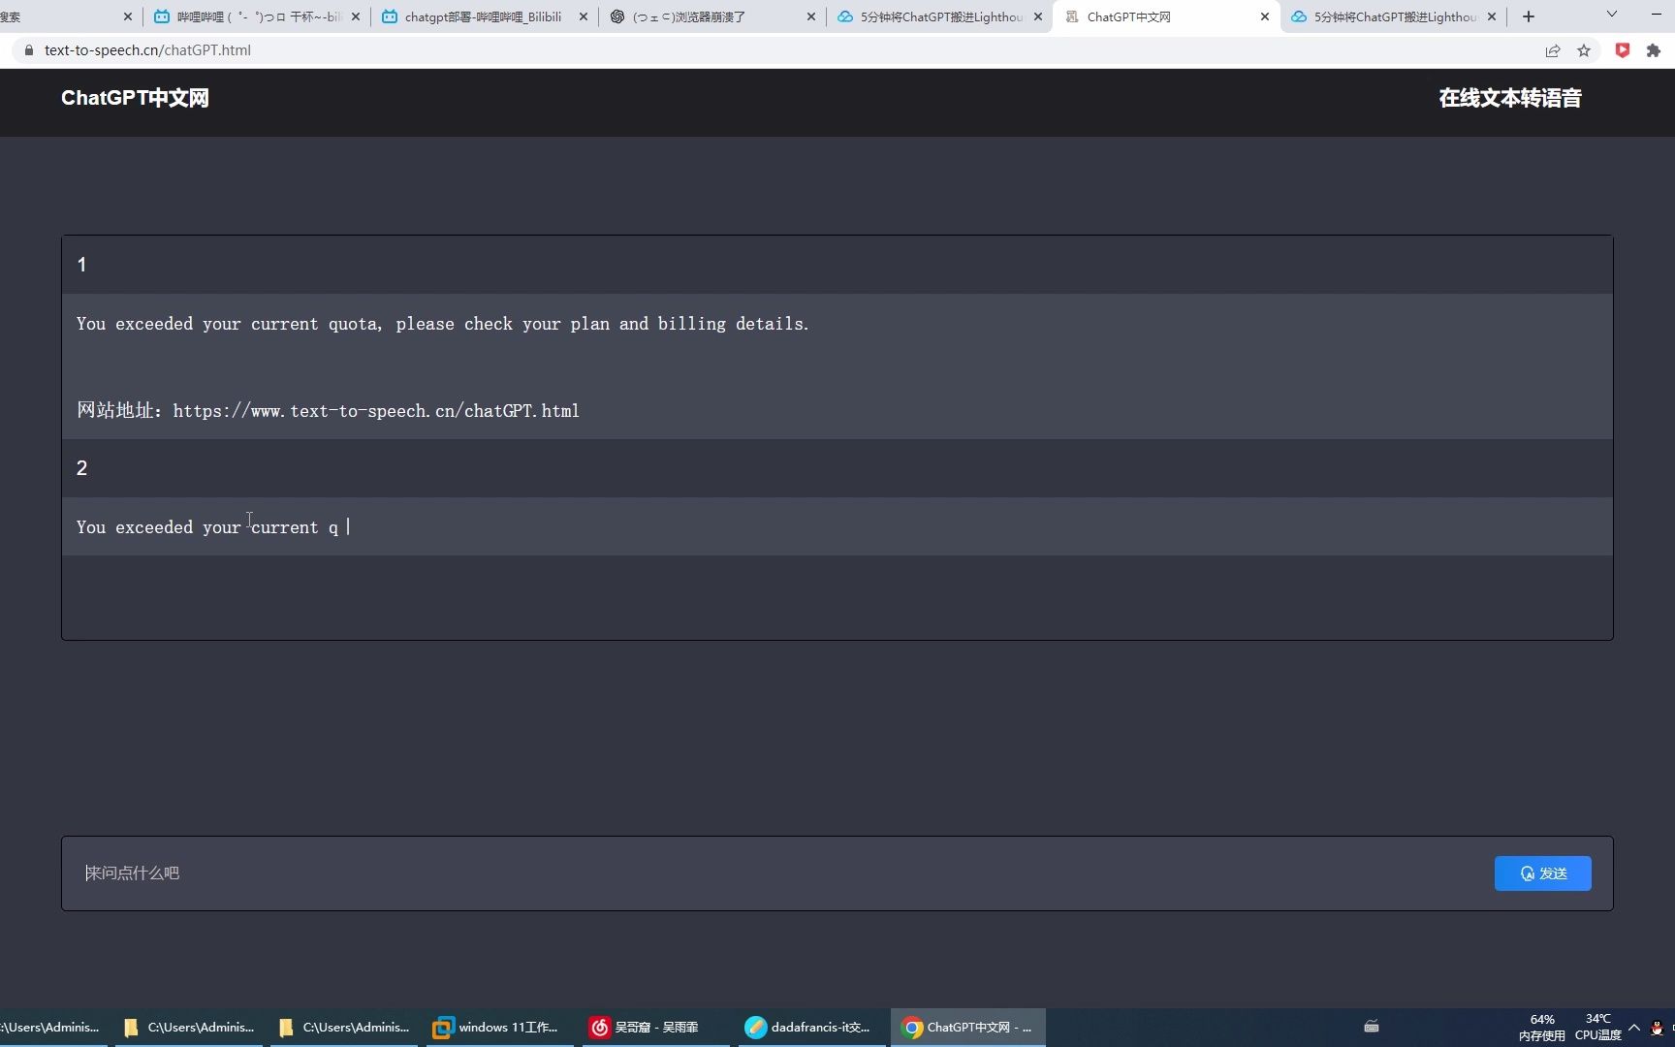Expand the tab search dropdown arrow
This screenshot has height=1047, width=1675.
click(x=1612, y=15)
